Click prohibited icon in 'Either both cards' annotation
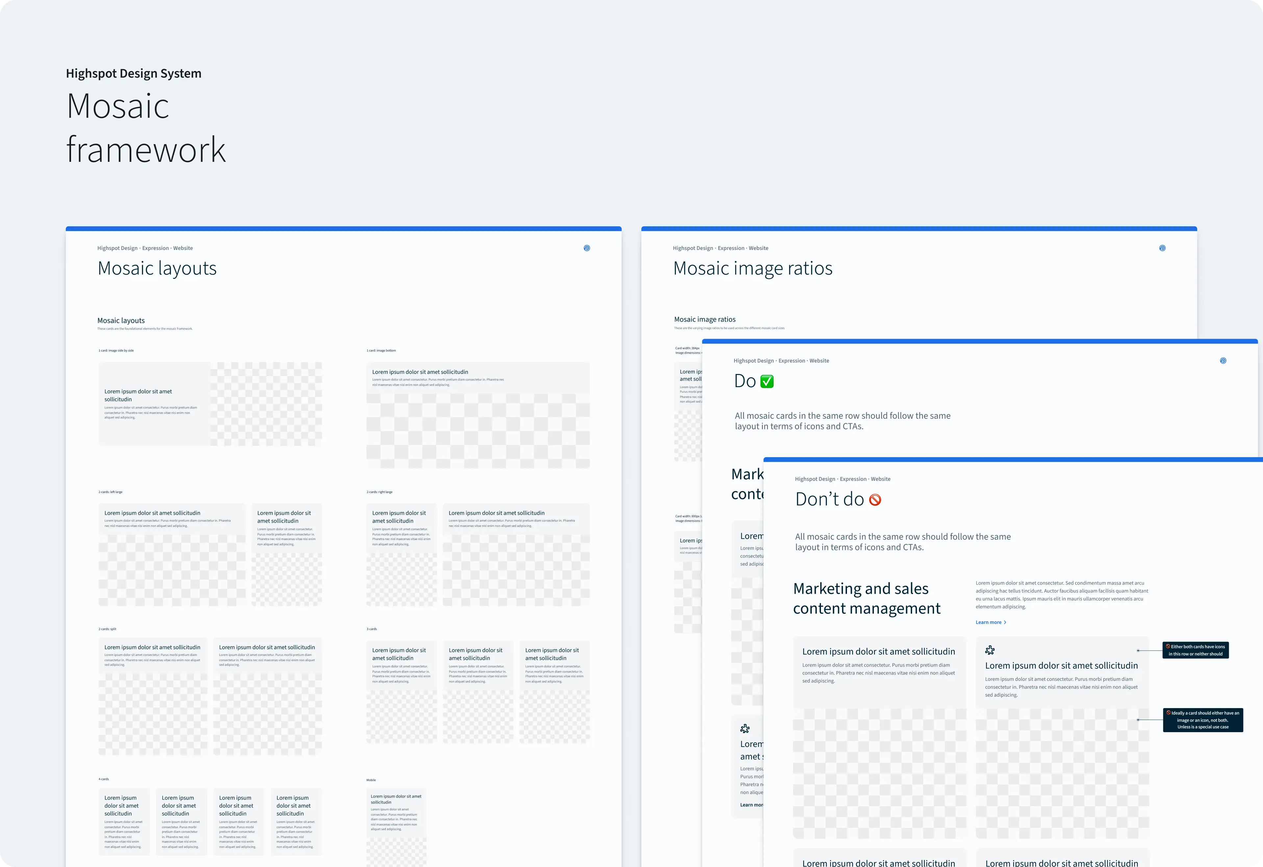Viewport: 1263px width, 867px height. point(1168,646)
